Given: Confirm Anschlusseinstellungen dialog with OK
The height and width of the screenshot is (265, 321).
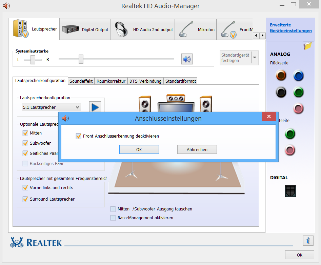Looking at the screenshot, I should click(x=139, y=149).
